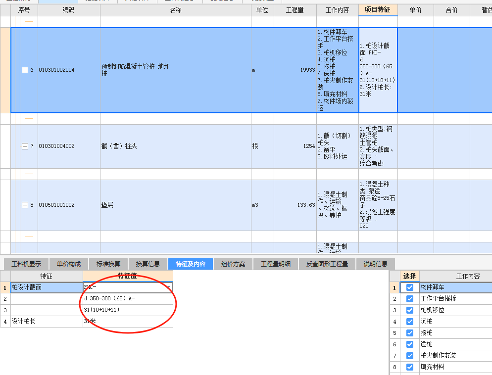
Task: Select row 7 work content cell 截（切割）桩头
Action: [337, 146]
